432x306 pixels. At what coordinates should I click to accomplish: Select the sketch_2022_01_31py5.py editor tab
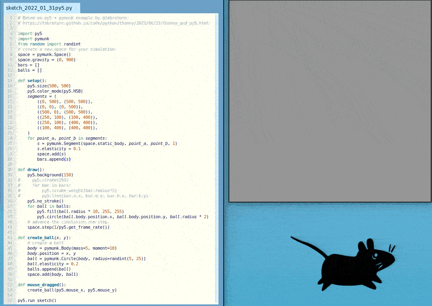pyautogui.click(x=39, y=8)
